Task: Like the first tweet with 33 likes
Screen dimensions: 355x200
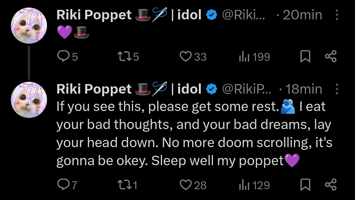Action: pyautogui.click(x=185, y=57)
